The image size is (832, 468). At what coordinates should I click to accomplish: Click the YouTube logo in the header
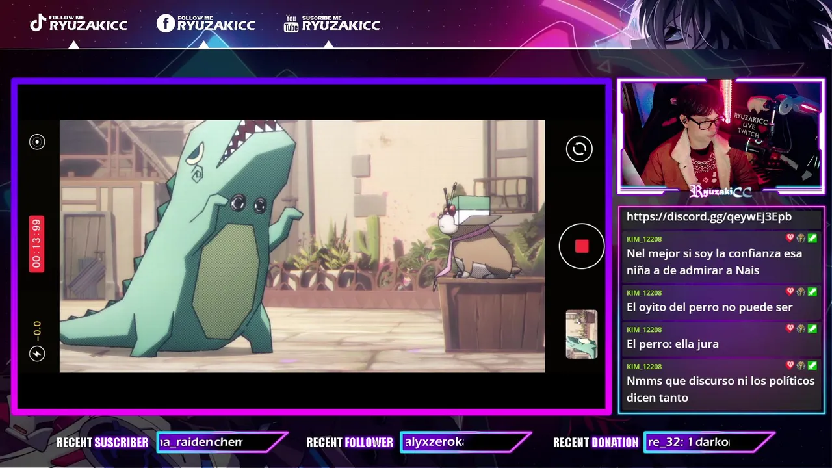[291, 23]
